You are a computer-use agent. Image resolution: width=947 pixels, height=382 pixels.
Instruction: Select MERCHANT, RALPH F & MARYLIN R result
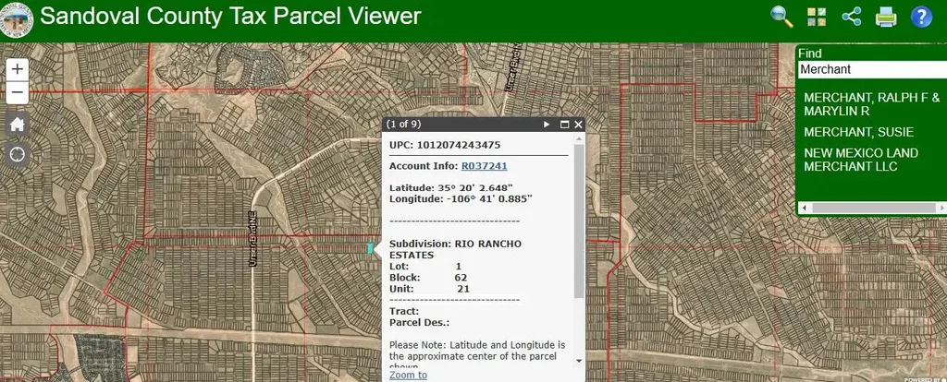(x=871, y=103)
